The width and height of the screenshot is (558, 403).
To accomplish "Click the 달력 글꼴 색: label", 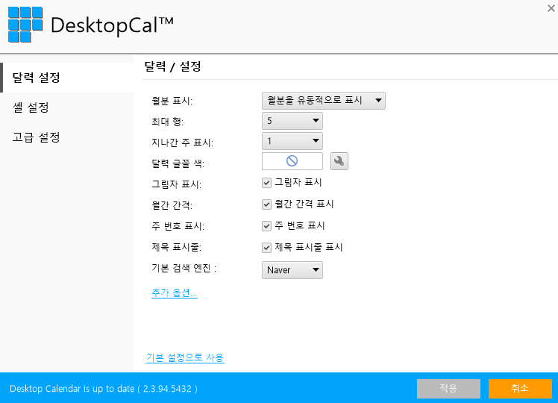I will point(178,163).
